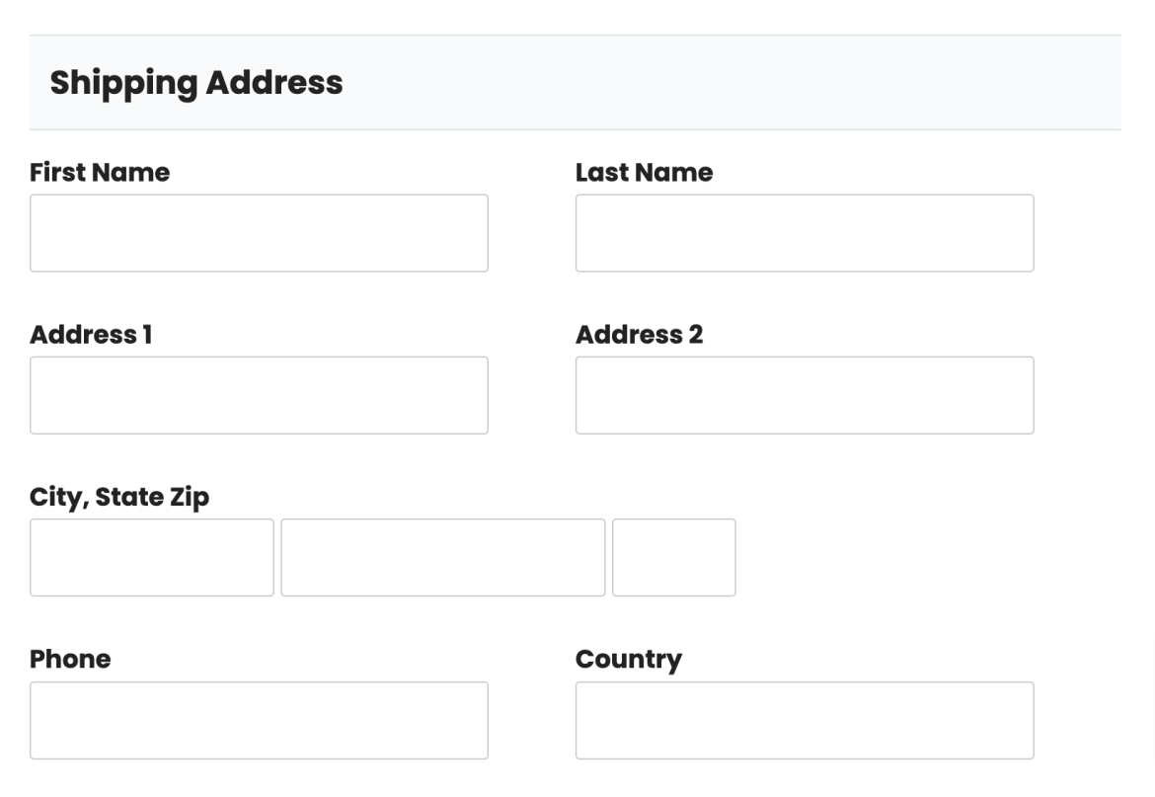Click the gray Shipping Address header bar
This screenshot has width=1155, height=797.
click(x=575, y=82)
